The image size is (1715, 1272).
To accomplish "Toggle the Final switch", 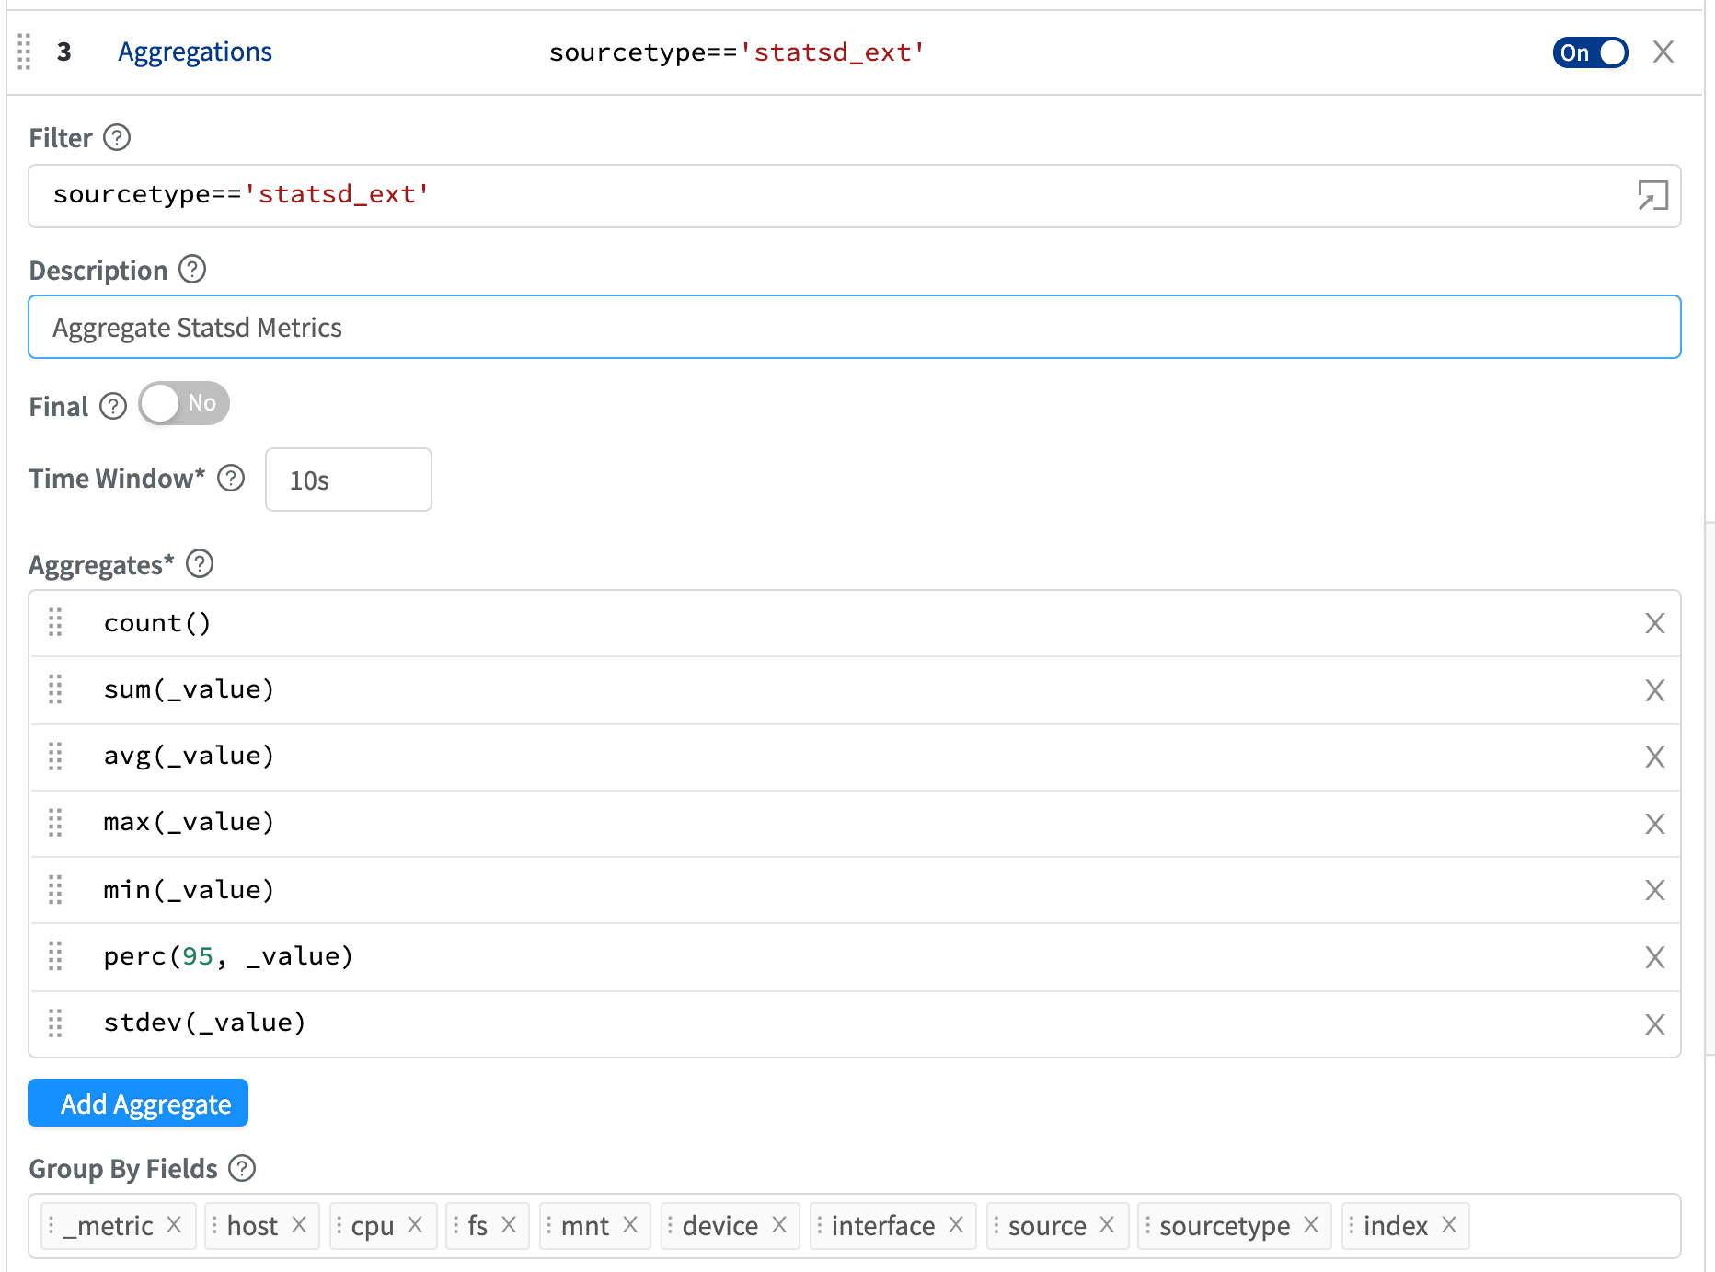I will coord(184,404).
